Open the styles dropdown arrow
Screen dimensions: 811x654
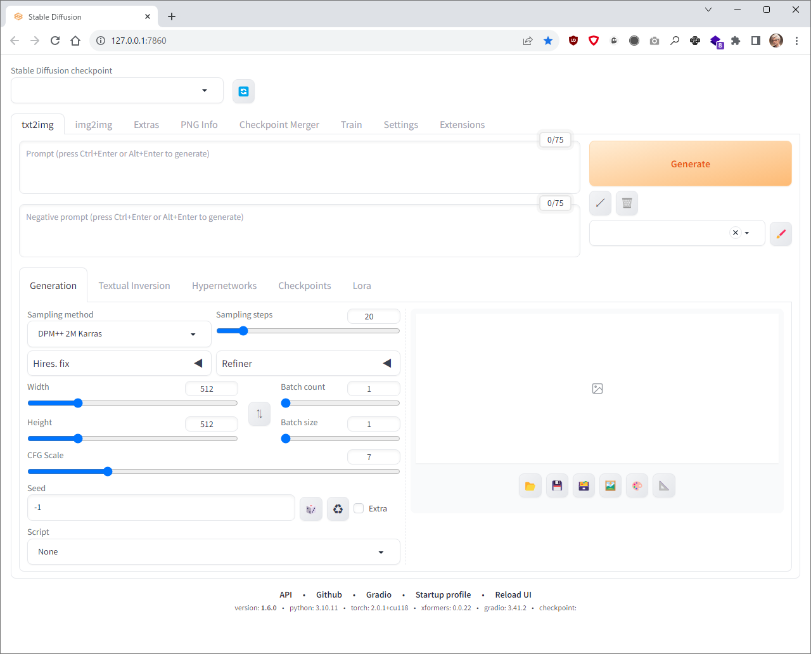[x=747, y=233]
